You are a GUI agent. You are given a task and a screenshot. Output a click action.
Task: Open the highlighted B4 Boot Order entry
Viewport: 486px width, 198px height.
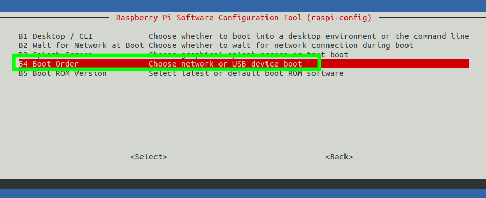pos(244,63)
